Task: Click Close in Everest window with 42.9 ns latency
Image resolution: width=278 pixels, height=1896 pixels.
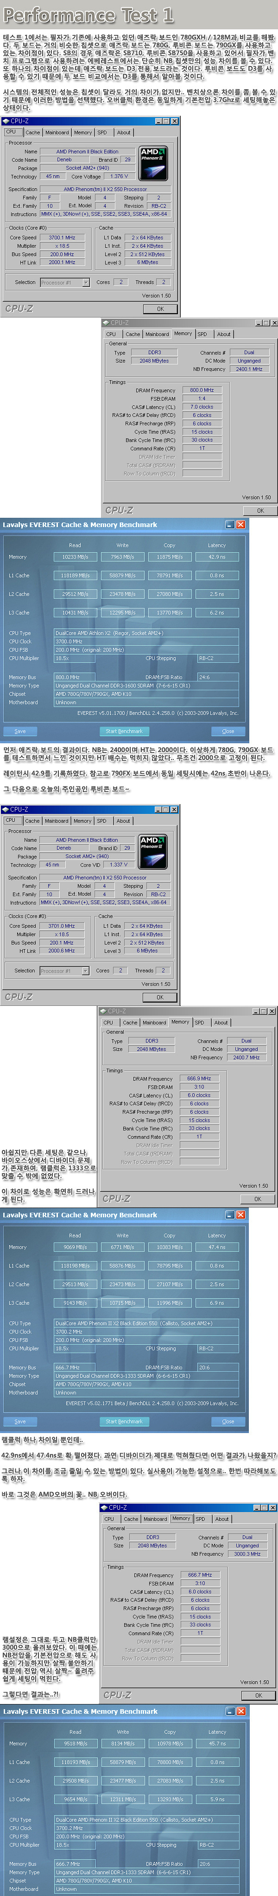Action: pos(228,731)
